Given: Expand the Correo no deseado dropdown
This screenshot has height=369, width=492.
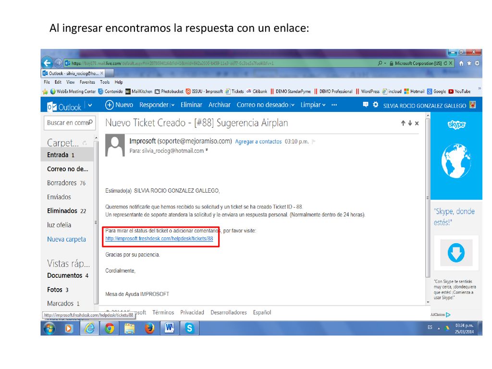Looking at the screenshot, I should pos(293,105).
